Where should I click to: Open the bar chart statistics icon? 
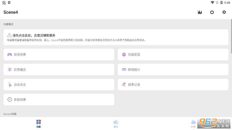pyautogui.click(x=200, y=12)
